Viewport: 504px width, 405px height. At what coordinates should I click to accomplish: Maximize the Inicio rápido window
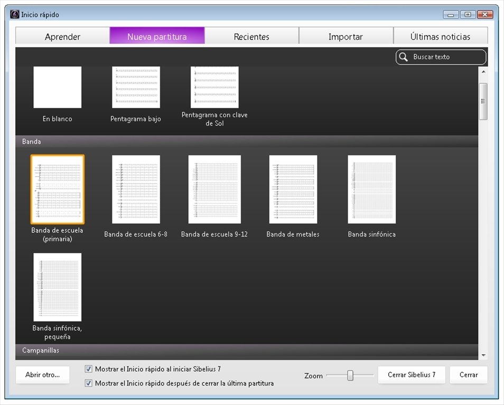click(x=468, y=14)
